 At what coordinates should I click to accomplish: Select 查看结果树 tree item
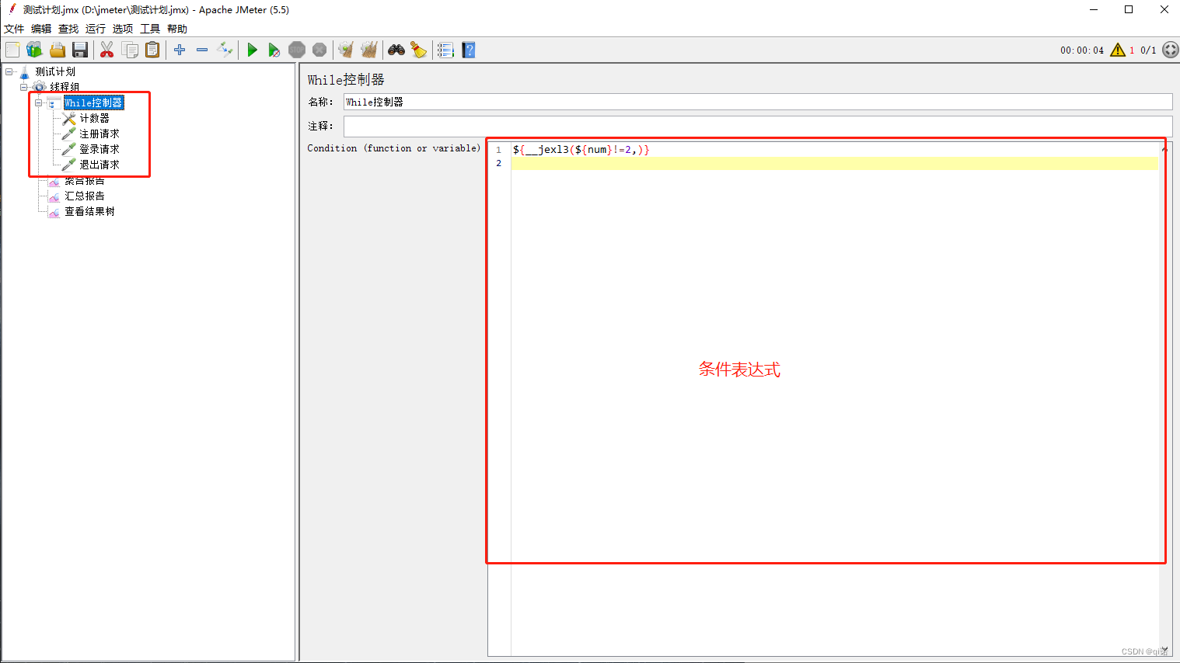click(89, 211)
